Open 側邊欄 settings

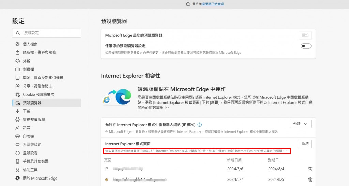click(x=46, y=69)
